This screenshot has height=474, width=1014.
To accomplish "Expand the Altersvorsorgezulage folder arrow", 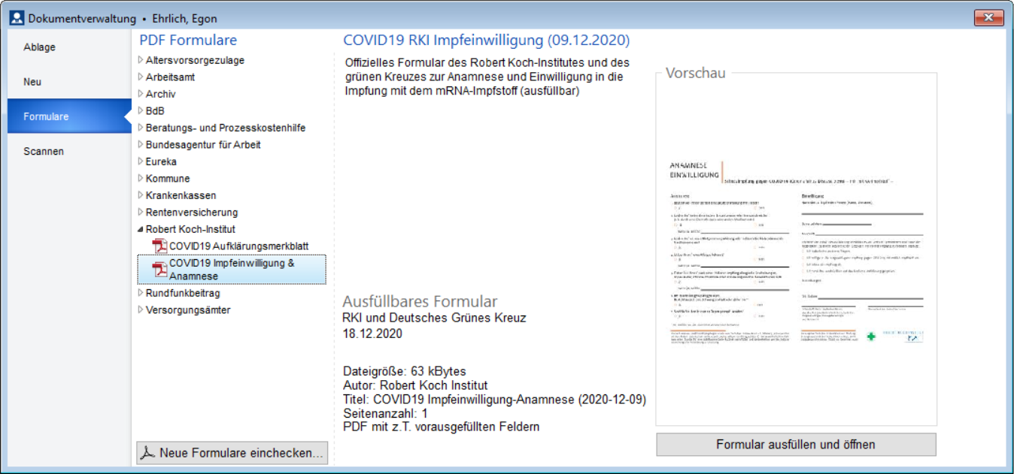I will coord(141,60).
